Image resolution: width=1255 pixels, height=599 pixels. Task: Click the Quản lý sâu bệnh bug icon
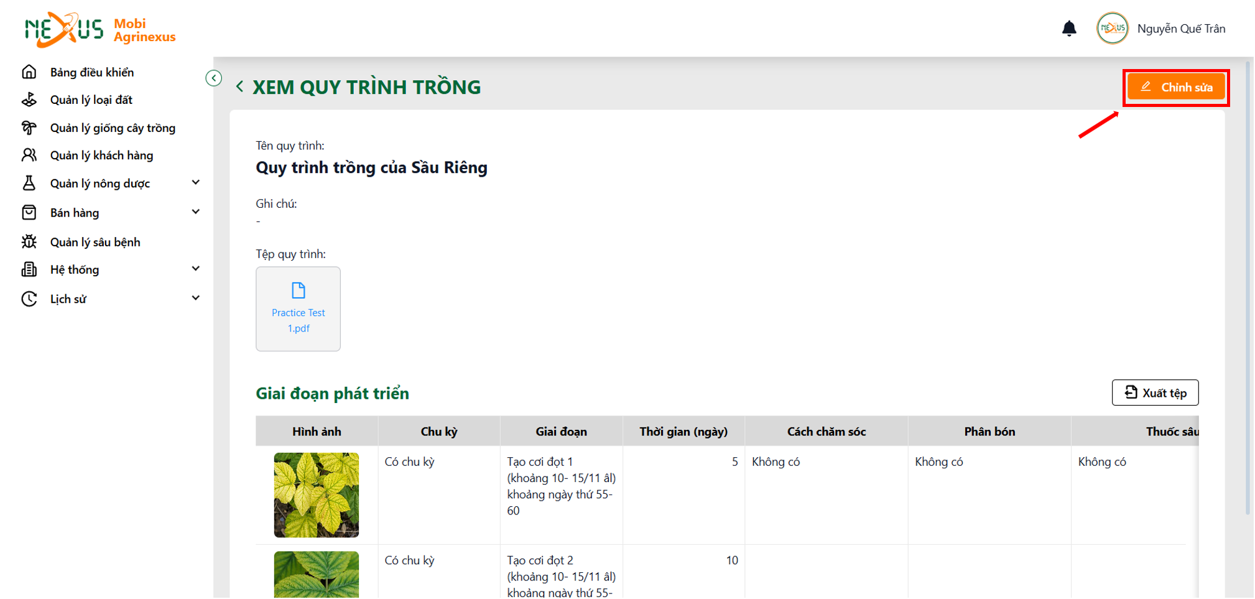(x=29, y=242)
